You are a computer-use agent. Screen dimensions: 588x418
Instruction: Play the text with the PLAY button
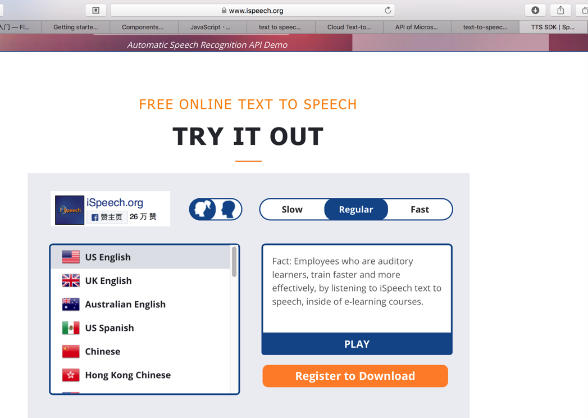click(x=357, y=344)
